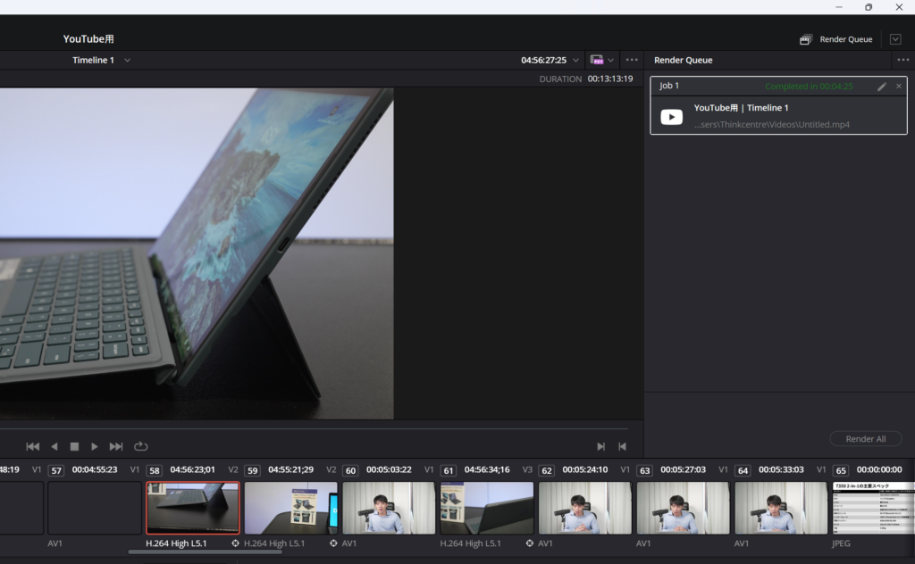The image size is (915, 564).
Task: Select clip 60 thumbnail
Action: click(x=389, y=508)
